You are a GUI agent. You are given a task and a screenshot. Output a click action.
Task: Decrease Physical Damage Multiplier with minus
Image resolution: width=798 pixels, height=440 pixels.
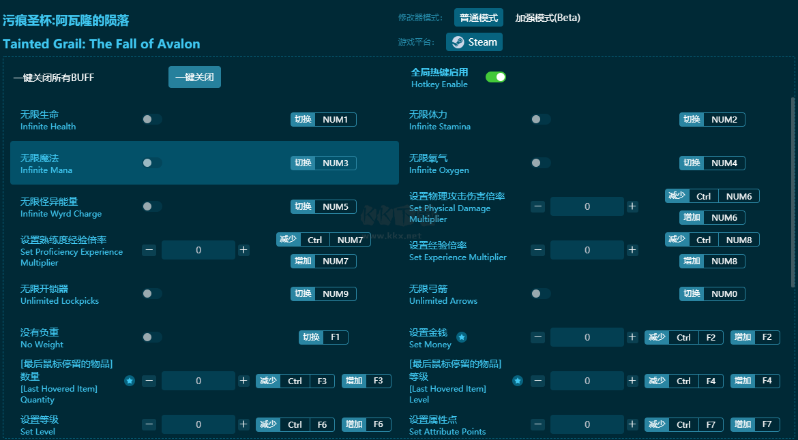(538, 206)
